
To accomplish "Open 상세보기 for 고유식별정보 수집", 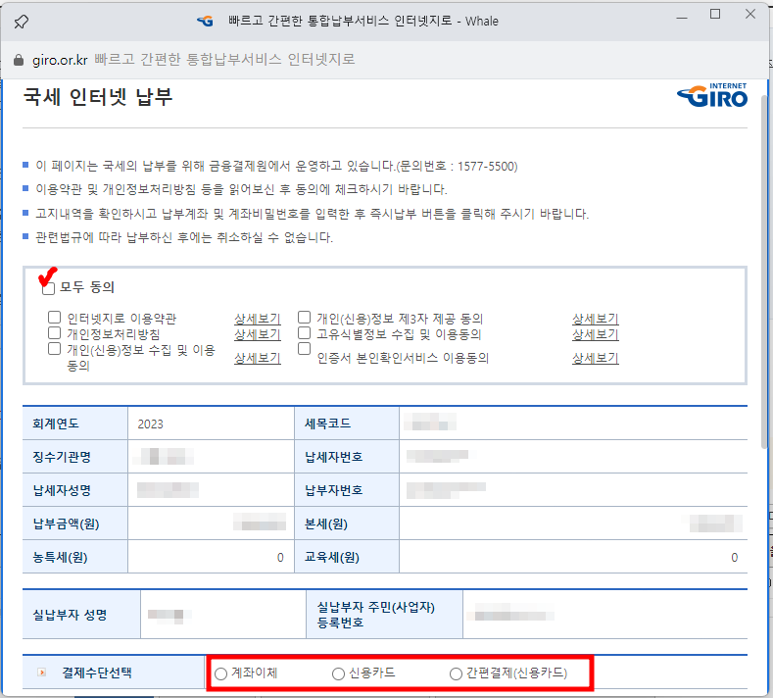I will tap(596, 334).
